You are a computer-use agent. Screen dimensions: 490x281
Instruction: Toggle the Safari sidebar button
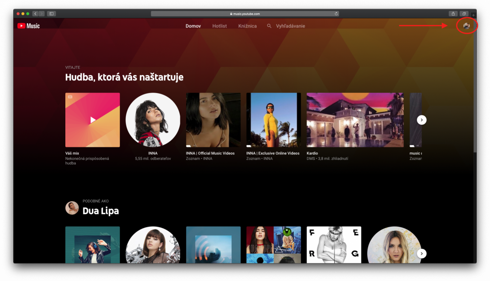pyautogui.click(x=51, y=14)
